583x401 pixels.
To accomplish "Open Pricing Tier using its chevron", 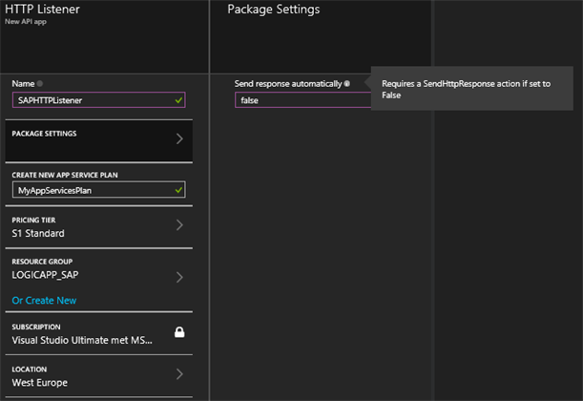I will [178, 226].
